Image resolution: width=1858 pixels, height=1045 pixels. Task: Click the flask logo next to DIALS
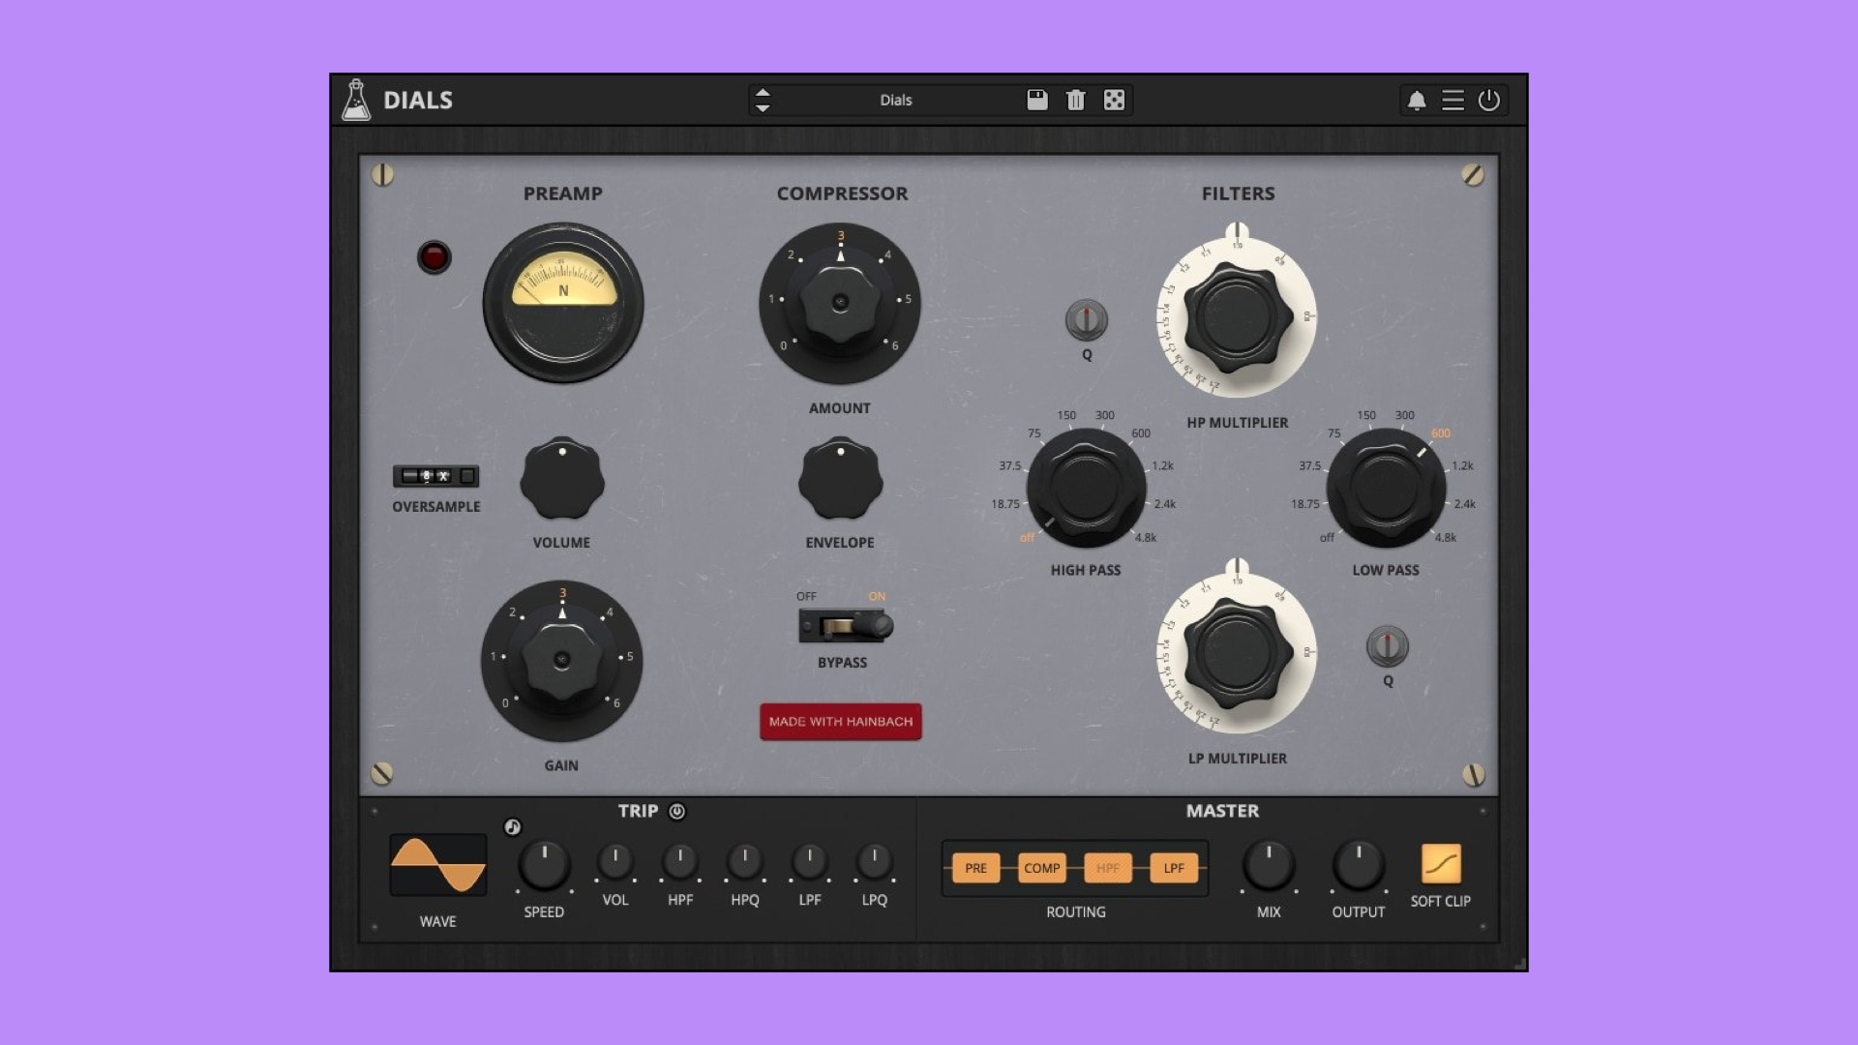[358, 100]
